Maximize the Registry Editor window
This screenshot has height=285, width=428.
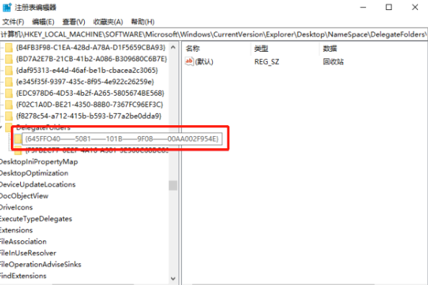click(388, 7)
